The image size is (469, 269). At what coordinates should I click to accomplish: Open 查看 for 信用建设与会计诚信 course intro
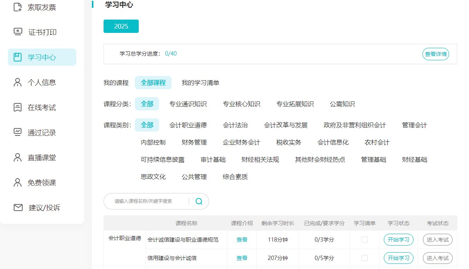(x=242, y=258)
